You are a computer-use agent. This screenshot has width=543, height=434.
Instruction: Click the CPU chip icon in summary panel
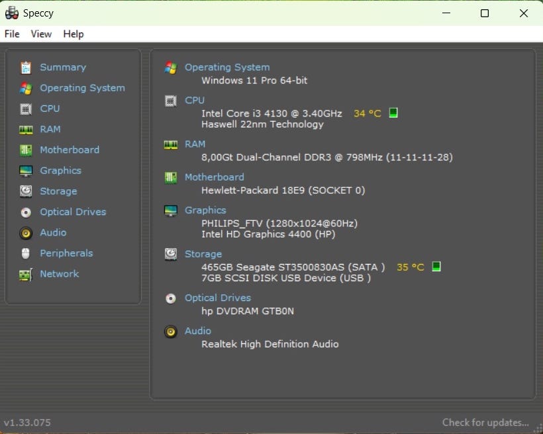pyautogui.click(x=171, y=101)
